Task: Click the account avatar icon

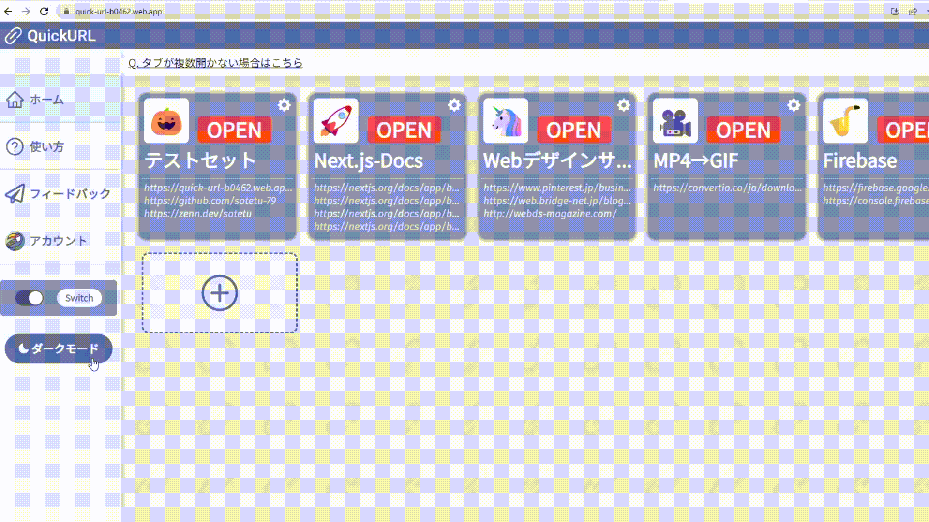Action: point(15,241)
